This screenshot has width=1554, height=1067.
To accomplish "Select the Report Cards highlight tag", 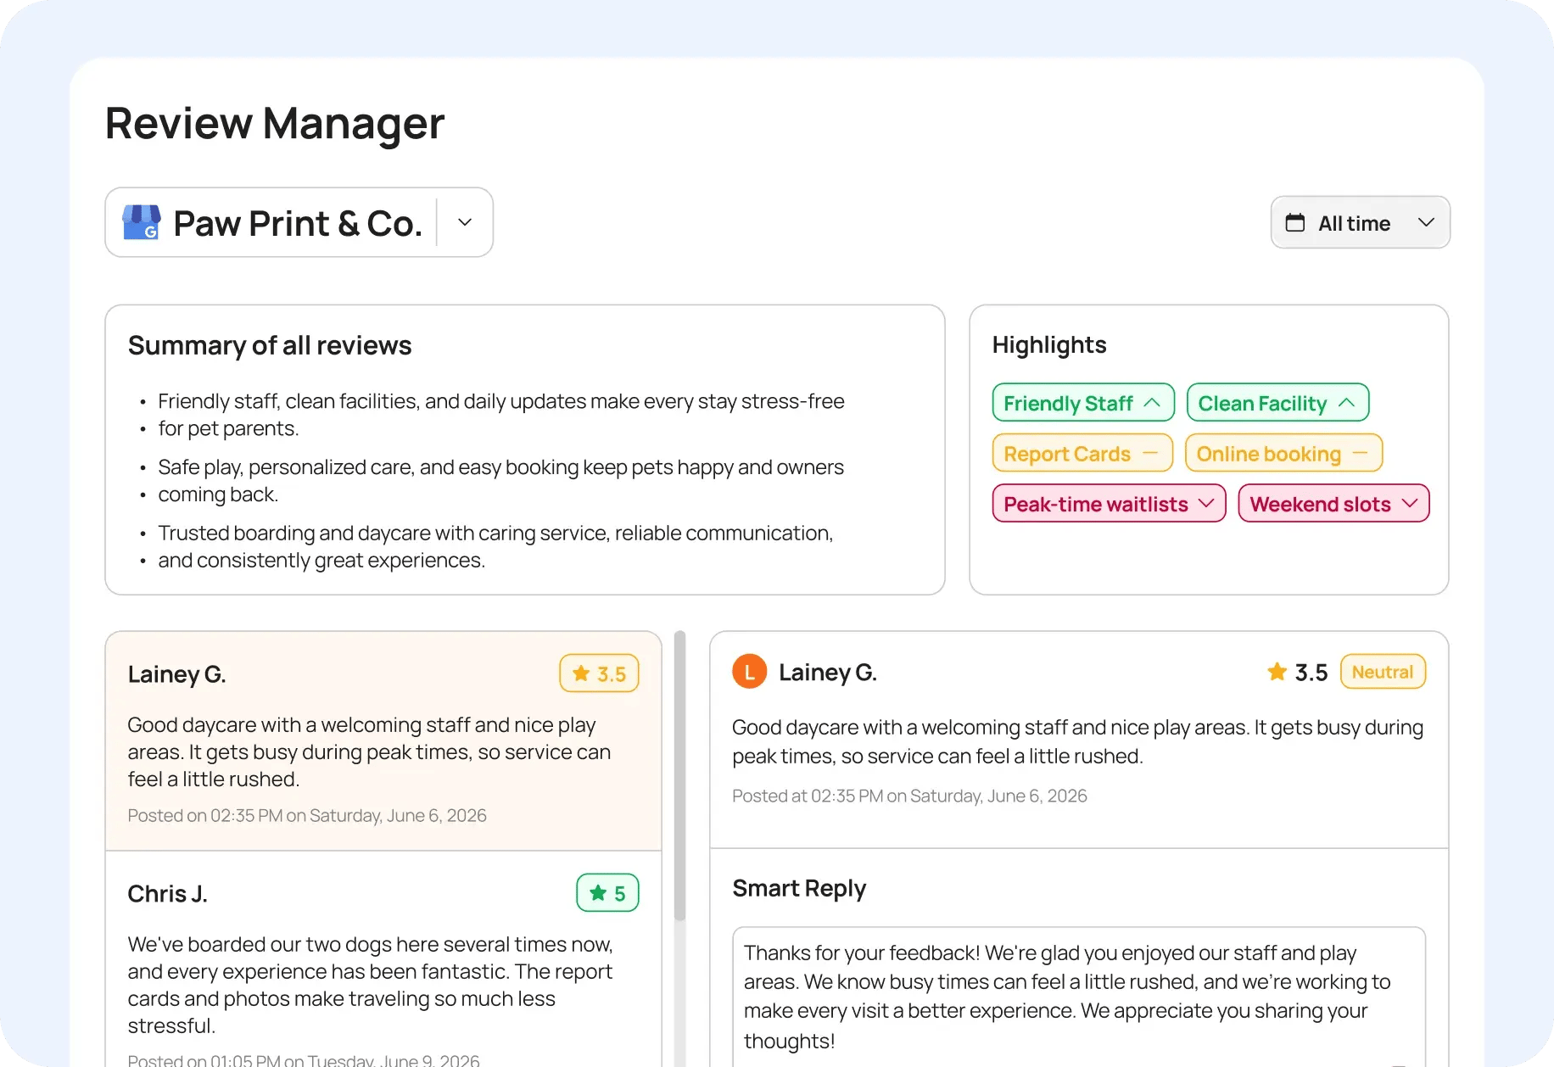I will click(x=1082, y=453).
